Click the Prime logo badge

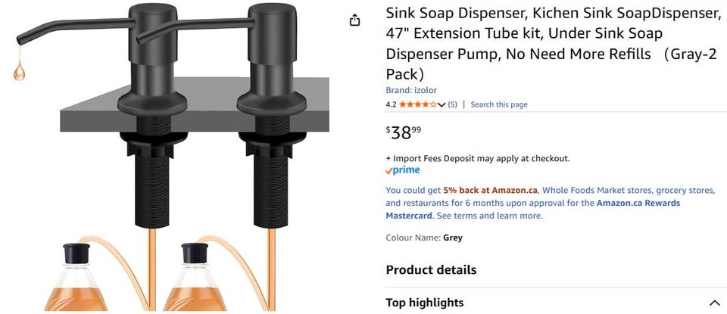(402, 170)
